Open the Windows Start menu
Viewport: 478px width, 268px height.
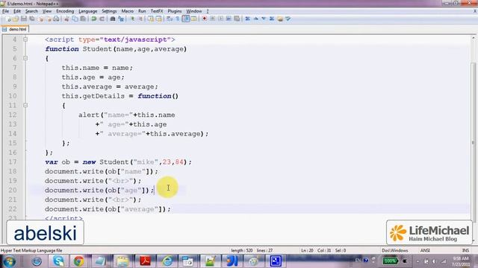[x=9, y=261]
